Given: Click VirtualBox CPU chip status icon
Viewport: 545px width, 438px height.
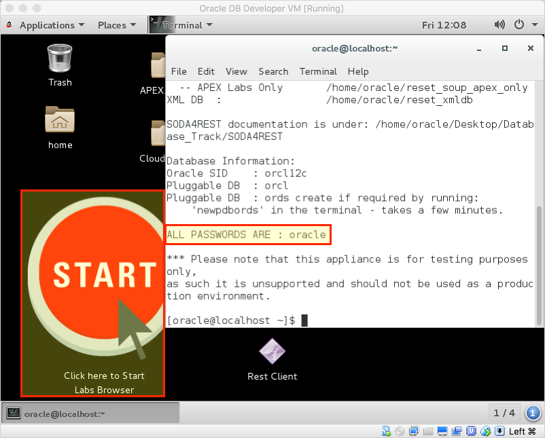Looking at the screenshot, I should click(471, 431).
